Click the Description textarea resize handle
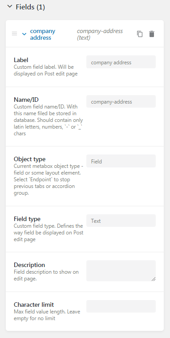Screen dimensions: 170x338 coord(154,279)
